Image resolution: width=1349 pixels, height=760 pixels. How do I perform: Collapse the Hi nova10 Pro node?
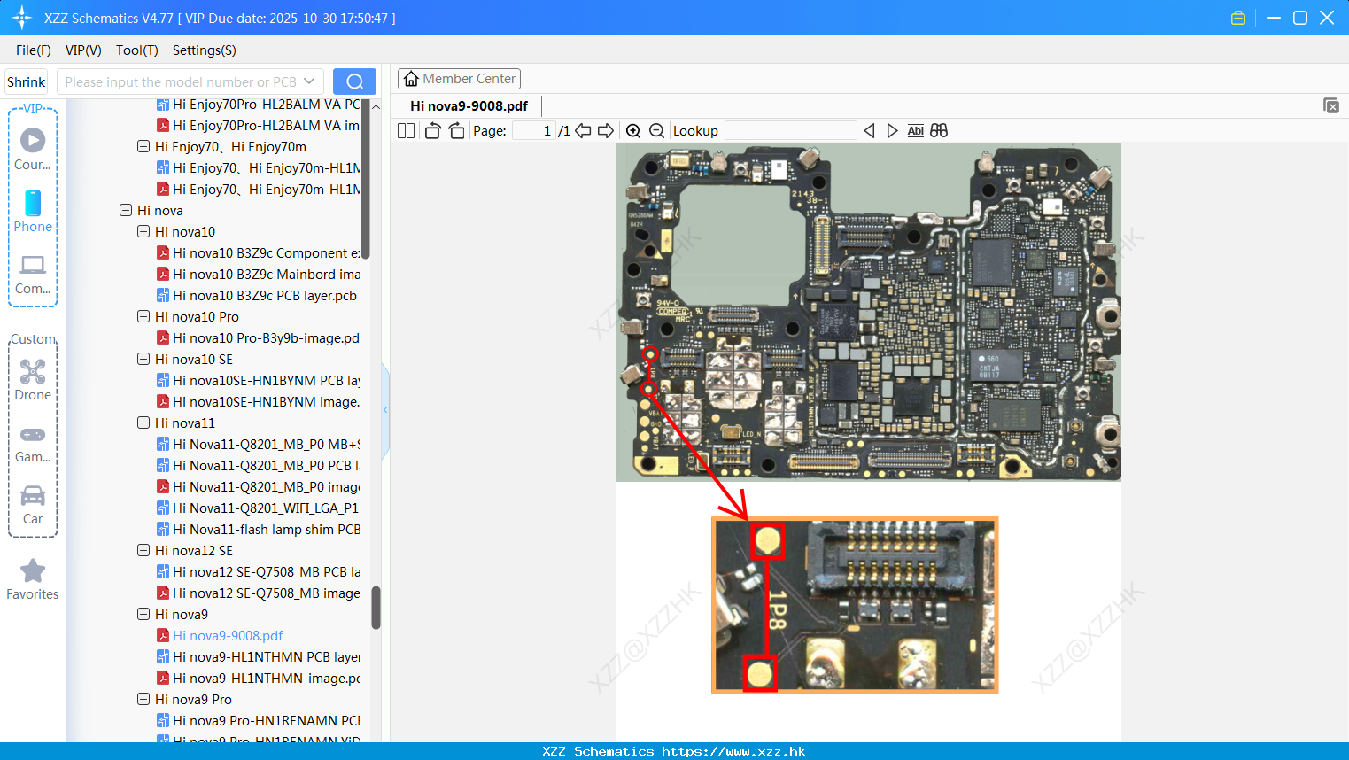click(x=143, y=317)
